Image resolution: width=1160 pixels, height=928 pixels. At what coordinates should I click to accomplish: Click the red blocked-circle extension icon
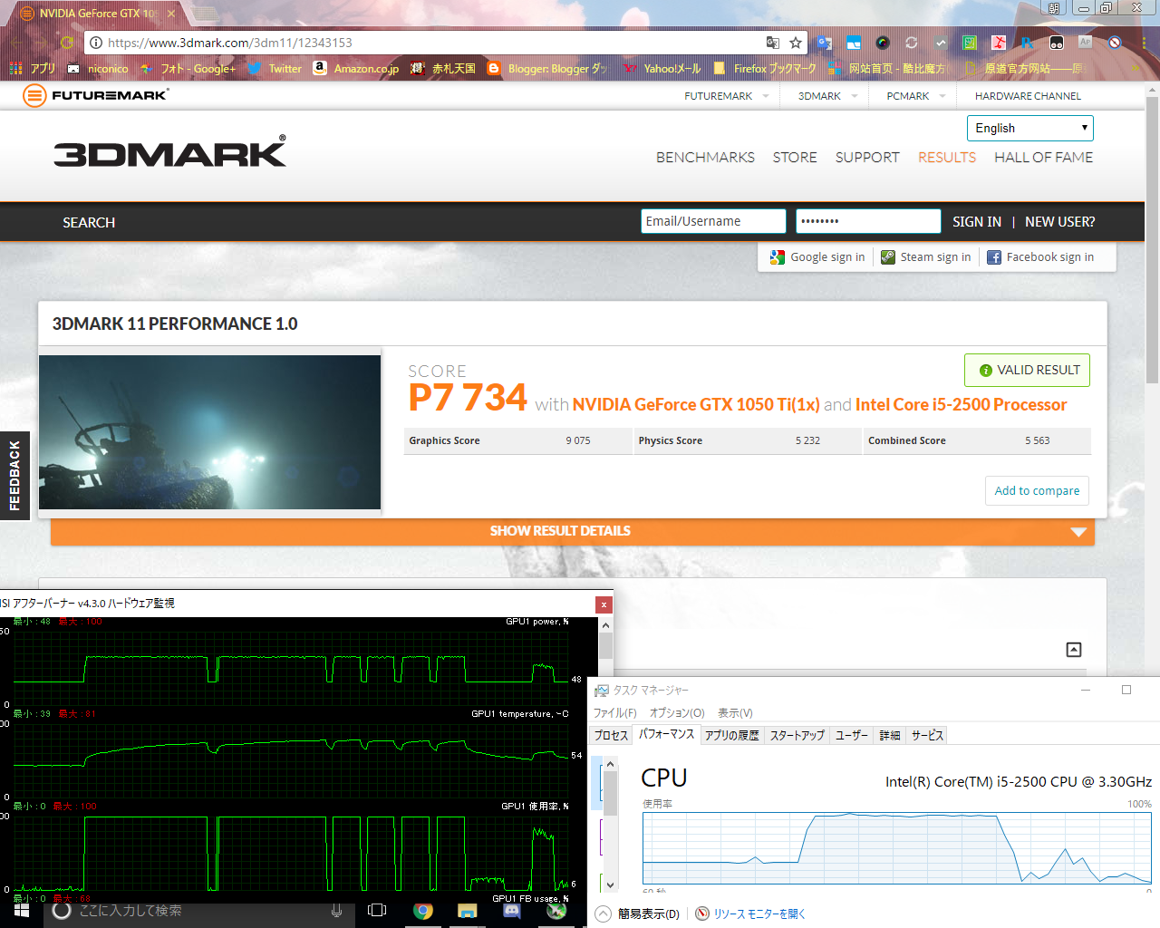point(1115,43)
